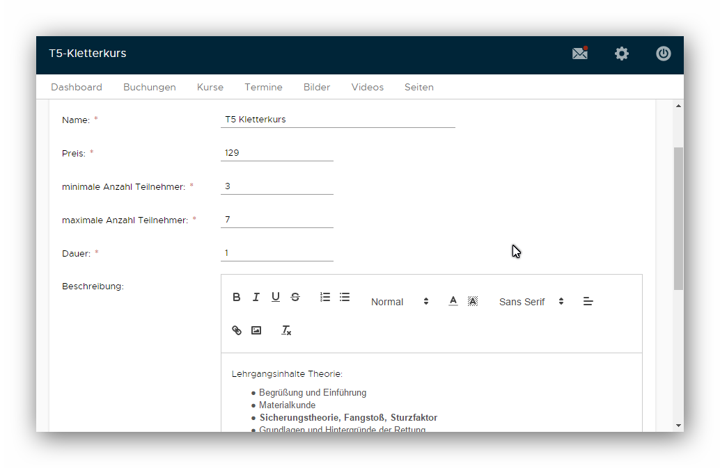Open settings via the gear icon

622,54
